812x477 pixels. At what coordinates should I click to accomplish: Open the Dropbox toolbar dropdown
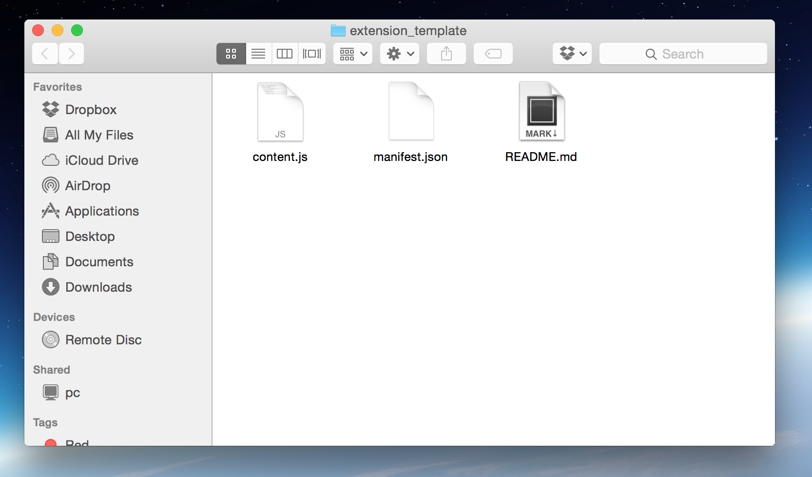point(572,54)
